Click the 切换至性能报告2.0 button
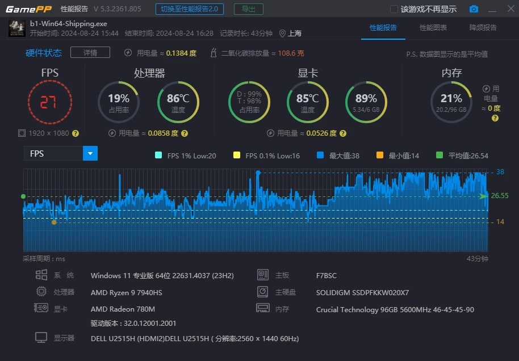 (189, 9)
